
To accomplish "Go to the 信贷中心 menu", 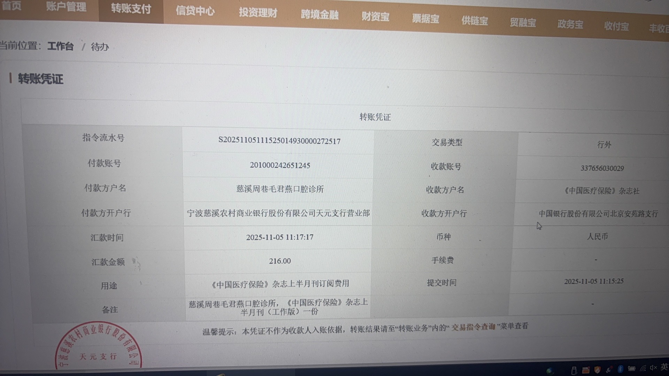I will tap(195, 10).
